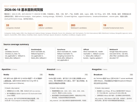
Task: Select the GuruFocus source coverage card
Action: 68,55
